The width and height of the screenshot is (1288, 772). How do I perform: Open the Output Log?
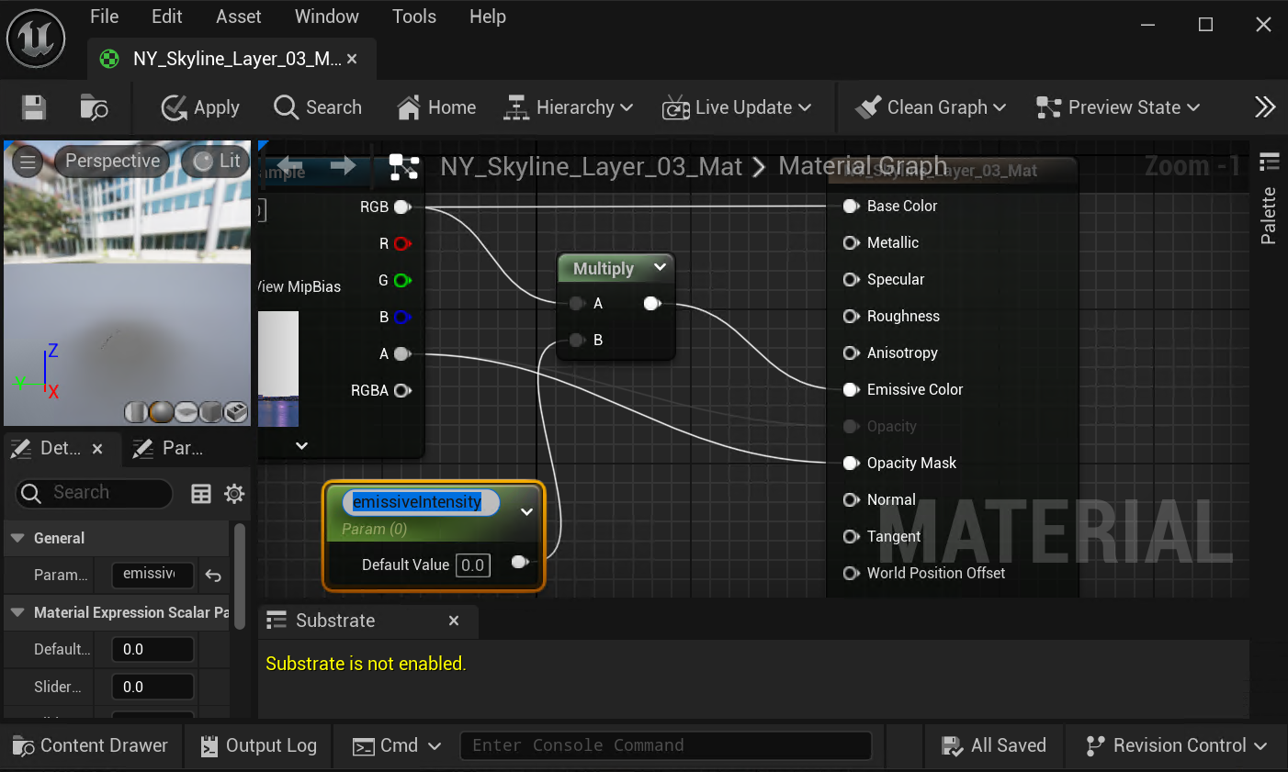(258, 745)
